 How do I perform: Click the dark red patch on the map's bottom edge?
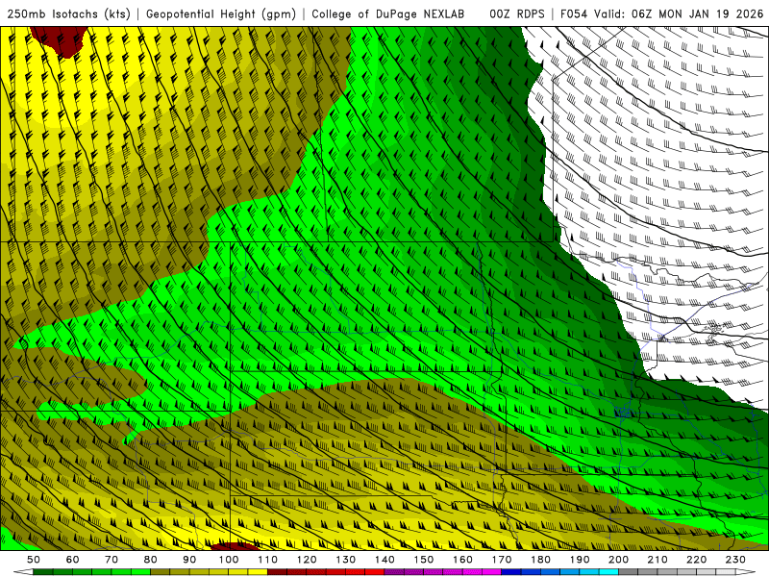click(235, 546)
